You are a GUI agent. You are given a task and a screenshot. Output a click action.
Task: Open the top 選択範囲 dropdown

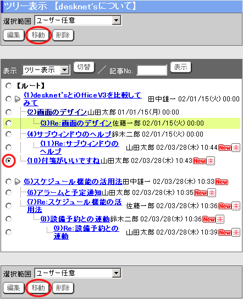tap(78, 20)
